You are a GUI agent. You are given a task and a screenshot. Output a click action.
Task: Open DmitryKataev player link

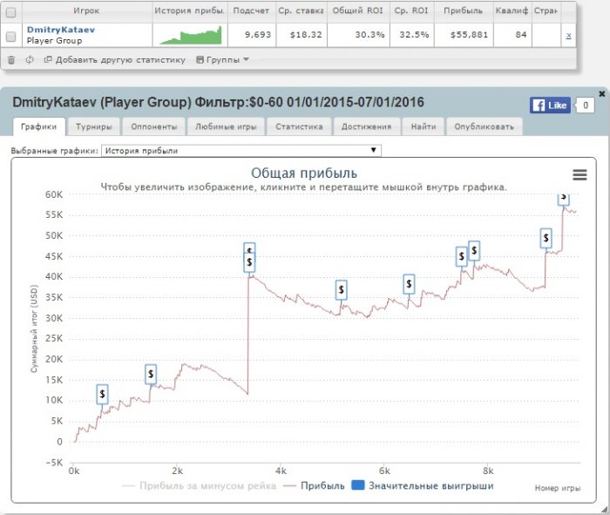(x=61, y=30)
